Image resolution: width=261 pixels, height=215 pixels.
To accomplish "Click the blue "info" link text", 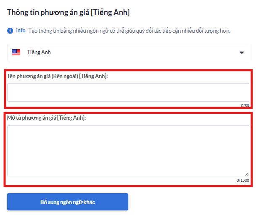I will 21,30.
